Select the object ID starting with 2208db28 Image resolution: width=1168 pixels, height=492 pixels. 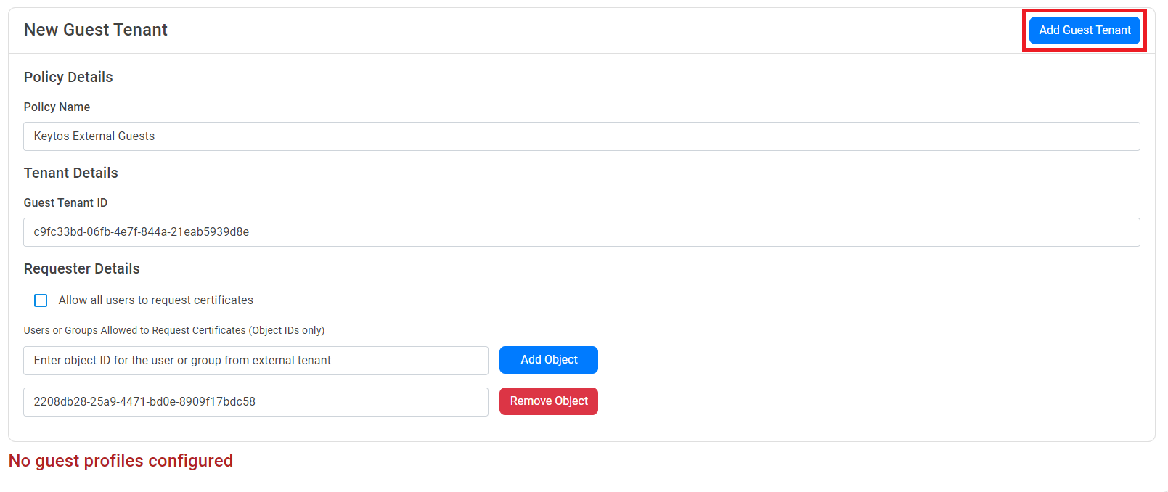click(x=256, y=401)
